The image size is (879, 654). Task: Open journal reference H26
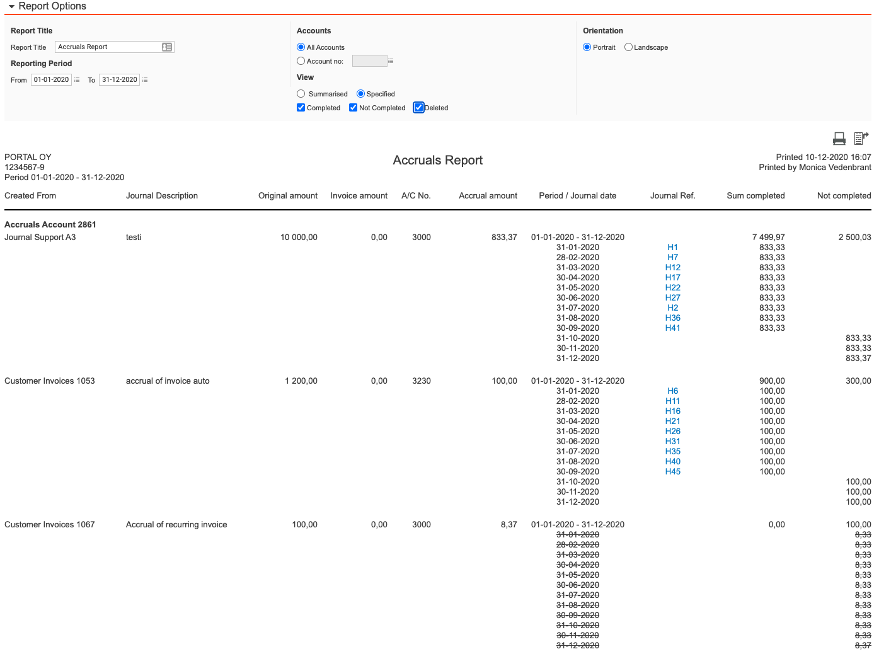coord(672,432)
